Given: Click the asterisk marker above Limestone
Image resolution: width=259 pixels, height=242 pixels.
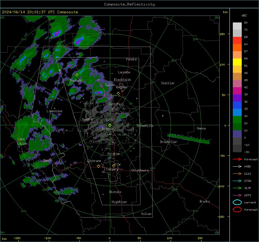Looking at the screenshot, I should coord(54,108).
